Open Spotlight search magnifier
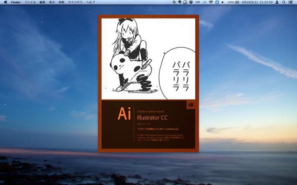 284,2
